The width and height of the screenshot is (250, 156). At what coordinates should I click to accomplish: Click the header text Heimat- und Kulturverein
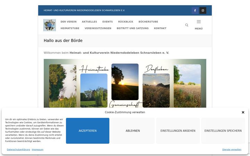pos(84,10)
